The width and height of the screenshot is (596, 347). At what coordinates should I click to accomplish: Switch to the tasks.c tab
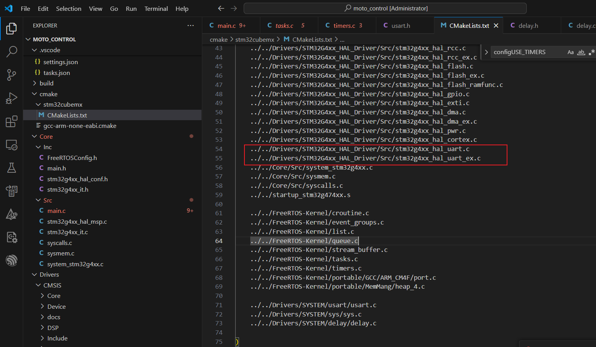point(284,25)
